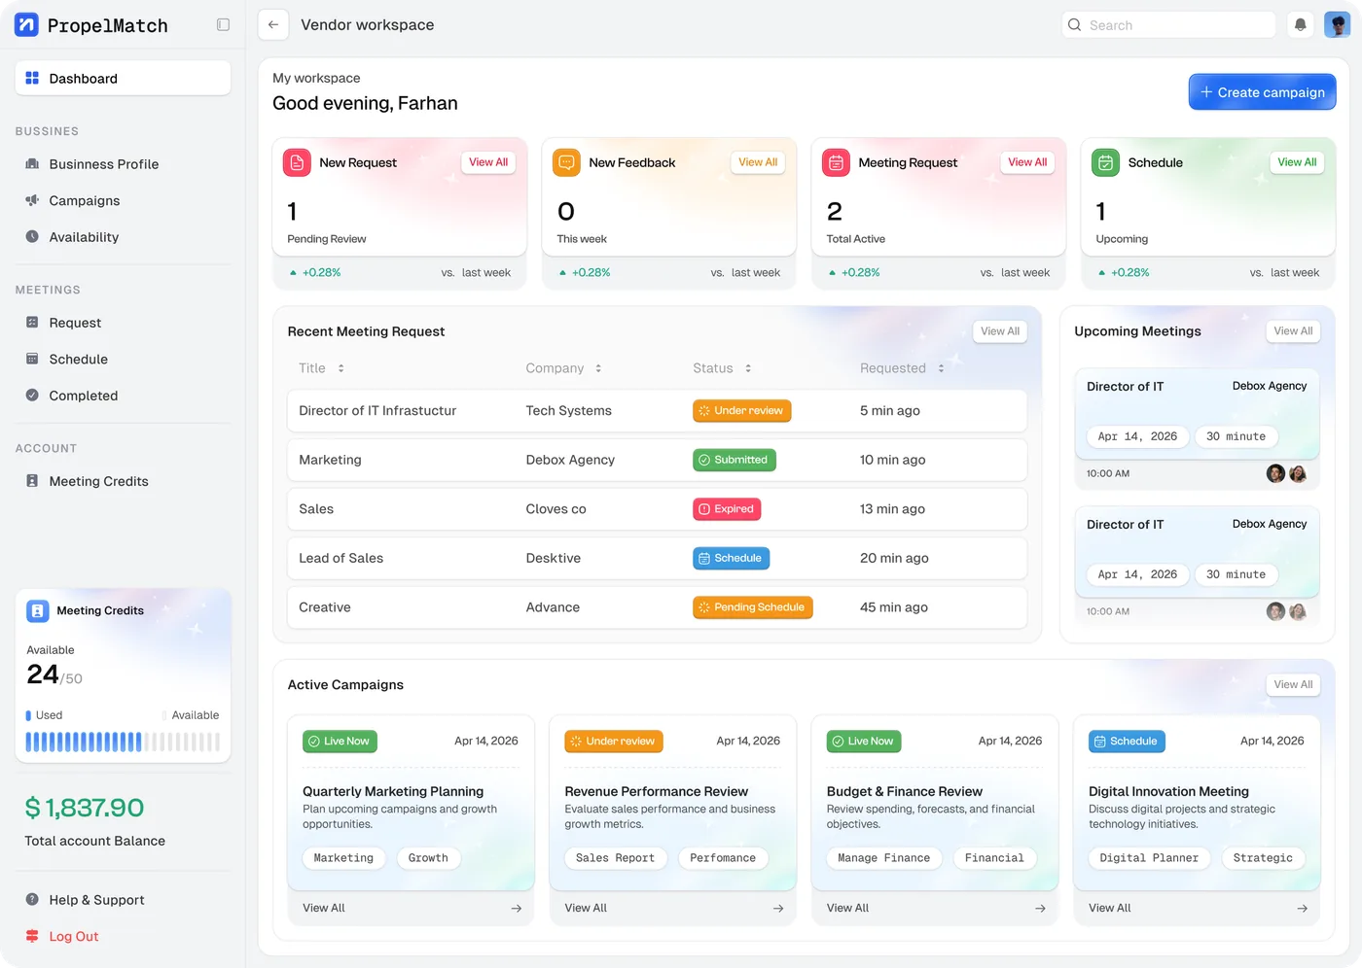Click the 45 min ago cell
Image resolution: width=1362 pixels, height=968 pixels.
pos(894,607)
